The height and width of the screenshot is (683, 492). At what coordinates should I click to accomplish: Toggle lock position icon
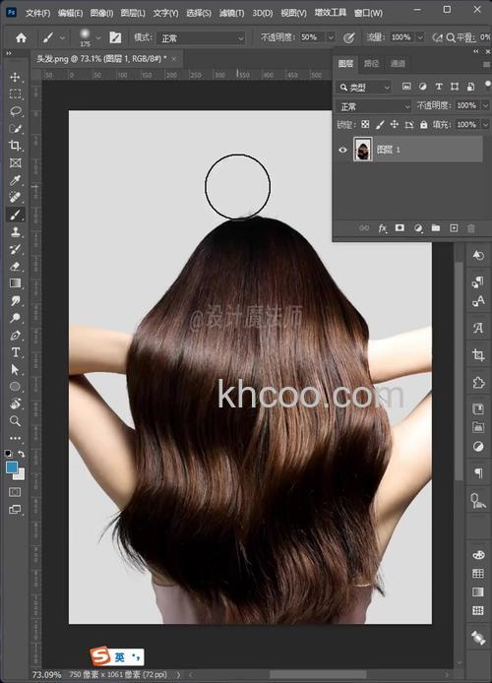[395, 125]
